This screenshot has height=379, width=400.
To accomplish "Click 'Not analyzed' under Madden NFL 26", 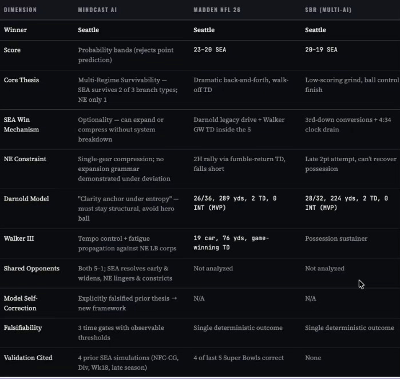I will (x=213, y=268).
